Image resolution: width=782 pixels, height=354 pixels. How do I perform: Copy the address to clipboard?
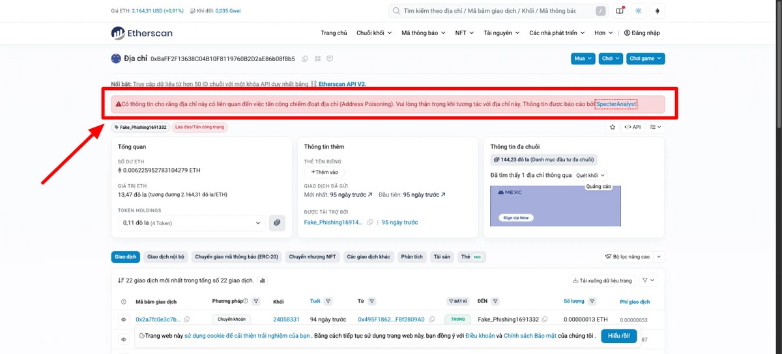coord(305,59)
